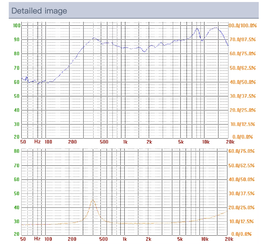Viewport: 269px width, 247px height.
Task: Click the 50.0/62.5% label on lower chart
Action: tap(241, 166)
